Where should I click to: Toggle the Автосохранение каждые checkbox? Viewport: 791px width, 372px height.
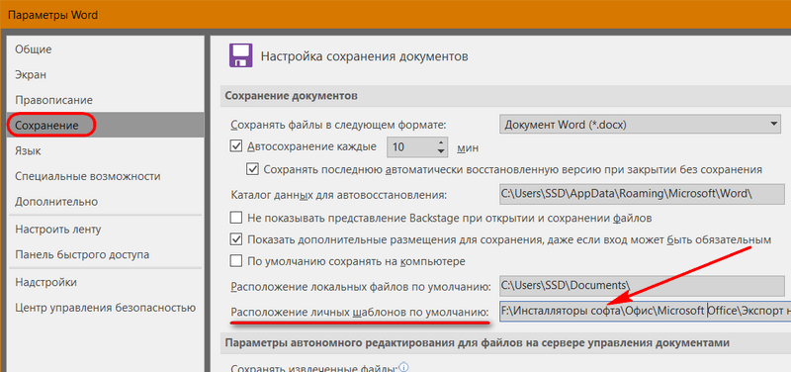236,146
